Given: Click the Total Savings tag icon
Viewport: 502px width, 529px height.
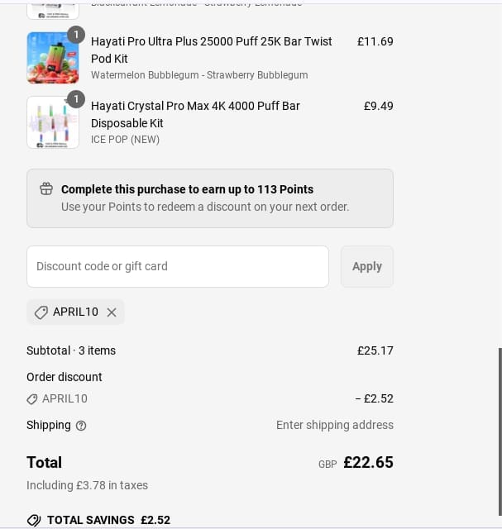Looking at the screenshot, I should pos(34,520).
